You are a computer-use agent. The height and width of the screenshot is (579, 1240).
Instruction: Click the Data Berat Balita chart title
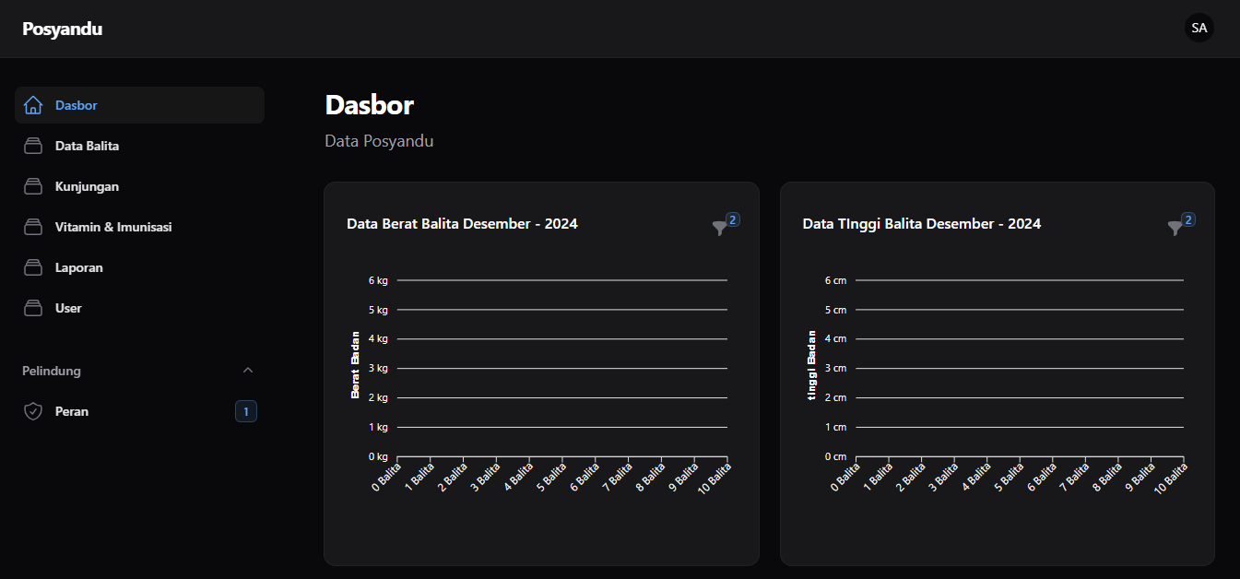(462, 224)
